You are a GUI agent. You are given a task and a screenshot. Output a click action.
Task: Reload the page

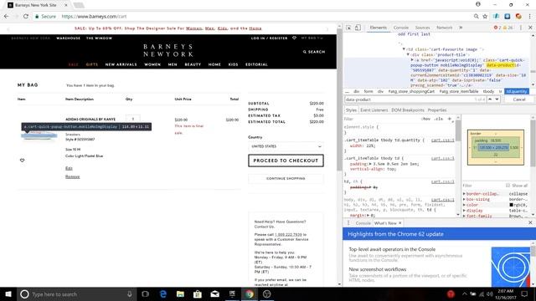pos(26,16)
